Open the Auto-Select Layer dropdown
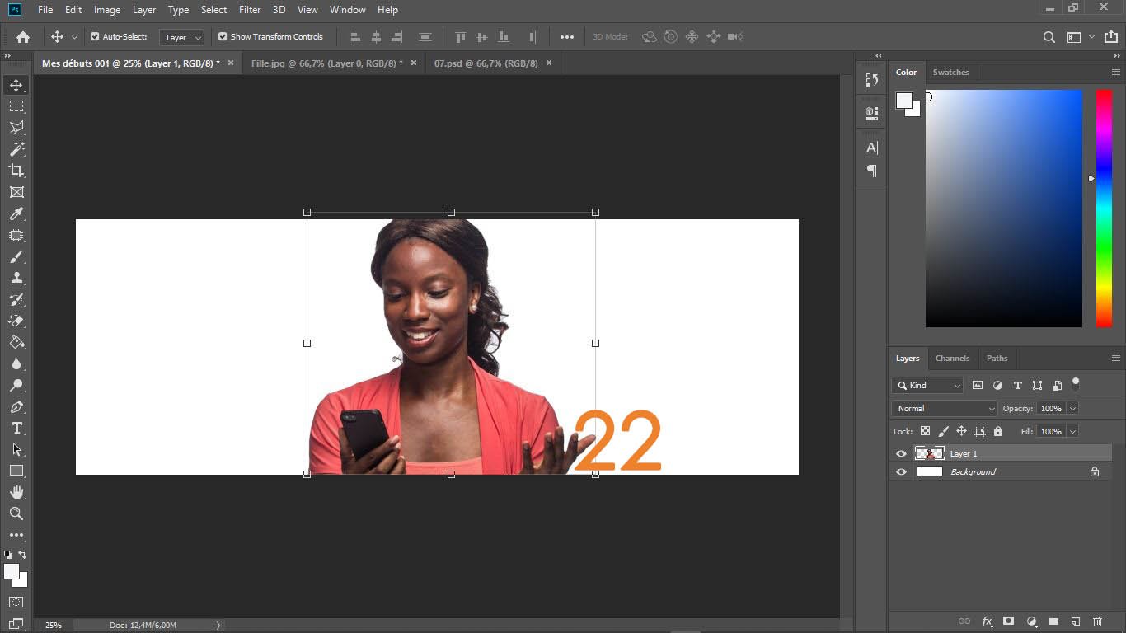Image resolution: width=1126 pixels, height=633 pixels. pyautogui.click(x=182, y=37)
